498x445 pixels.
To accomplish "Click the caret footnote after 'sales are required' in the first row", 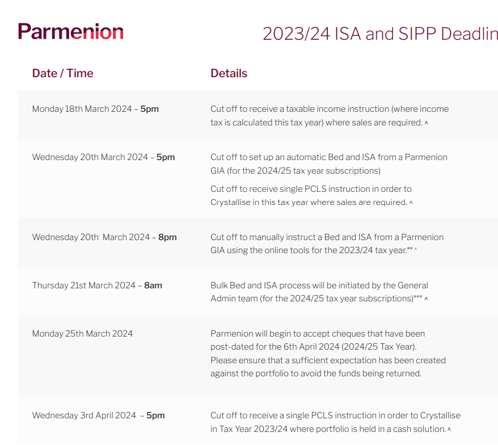I will point(426,123).
